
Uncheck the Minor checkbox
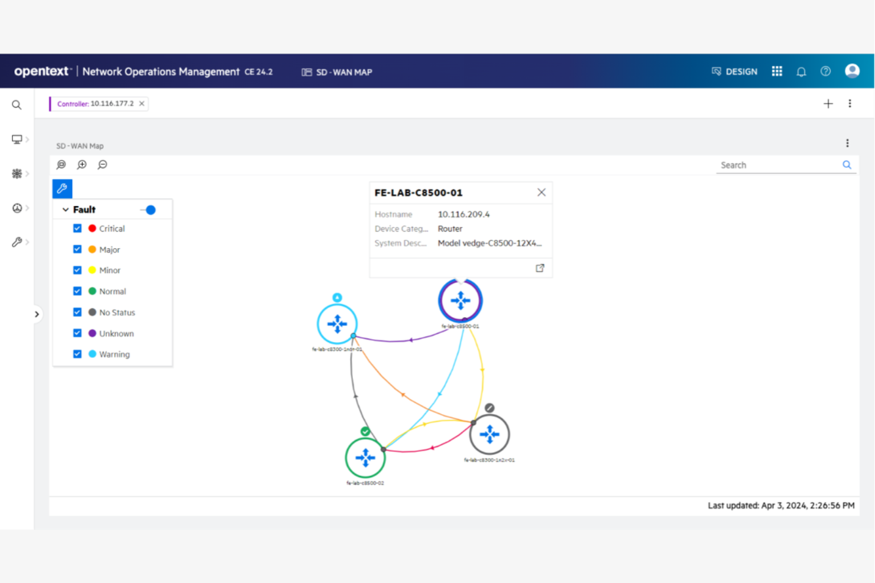point(77,270)
